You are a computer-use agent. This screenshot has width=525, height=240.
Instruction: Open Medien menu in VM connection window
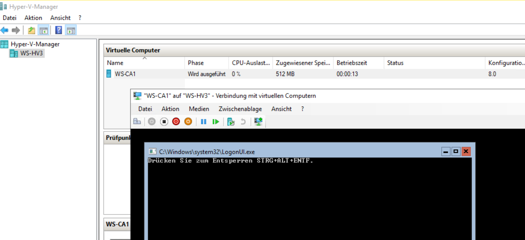click(x=199, y=109)
